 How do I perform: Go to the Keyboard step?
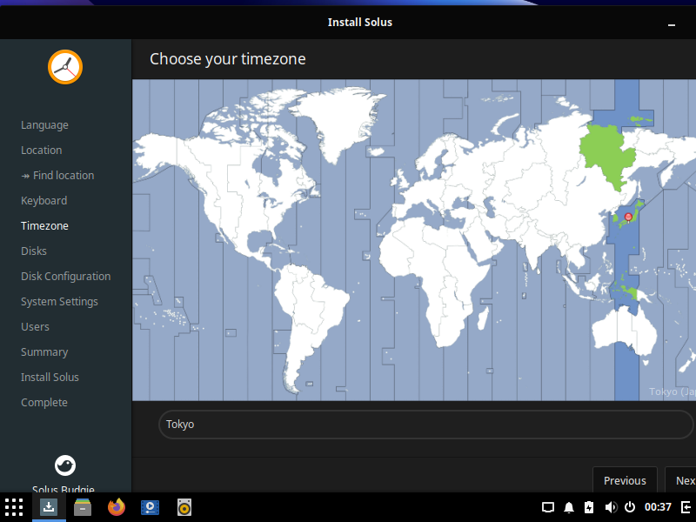tap(44, 201)
